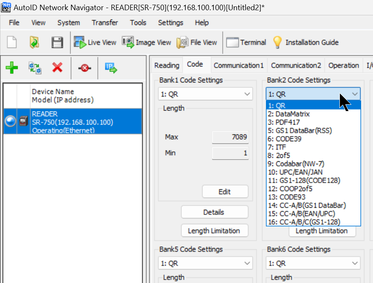Click Bank1 Length Limitation button

coord(215,231)
